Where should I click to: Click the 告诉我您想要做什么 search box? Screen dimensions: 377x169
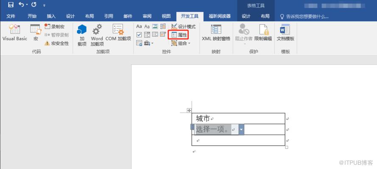(x=304, y=17)
